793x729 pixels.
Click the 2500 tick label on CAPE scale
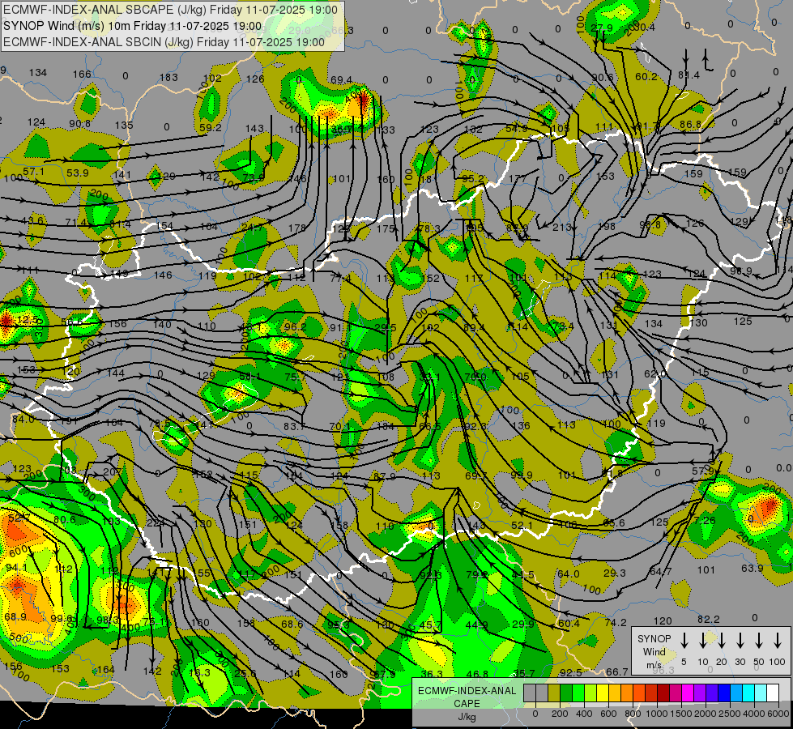(729, 714)
